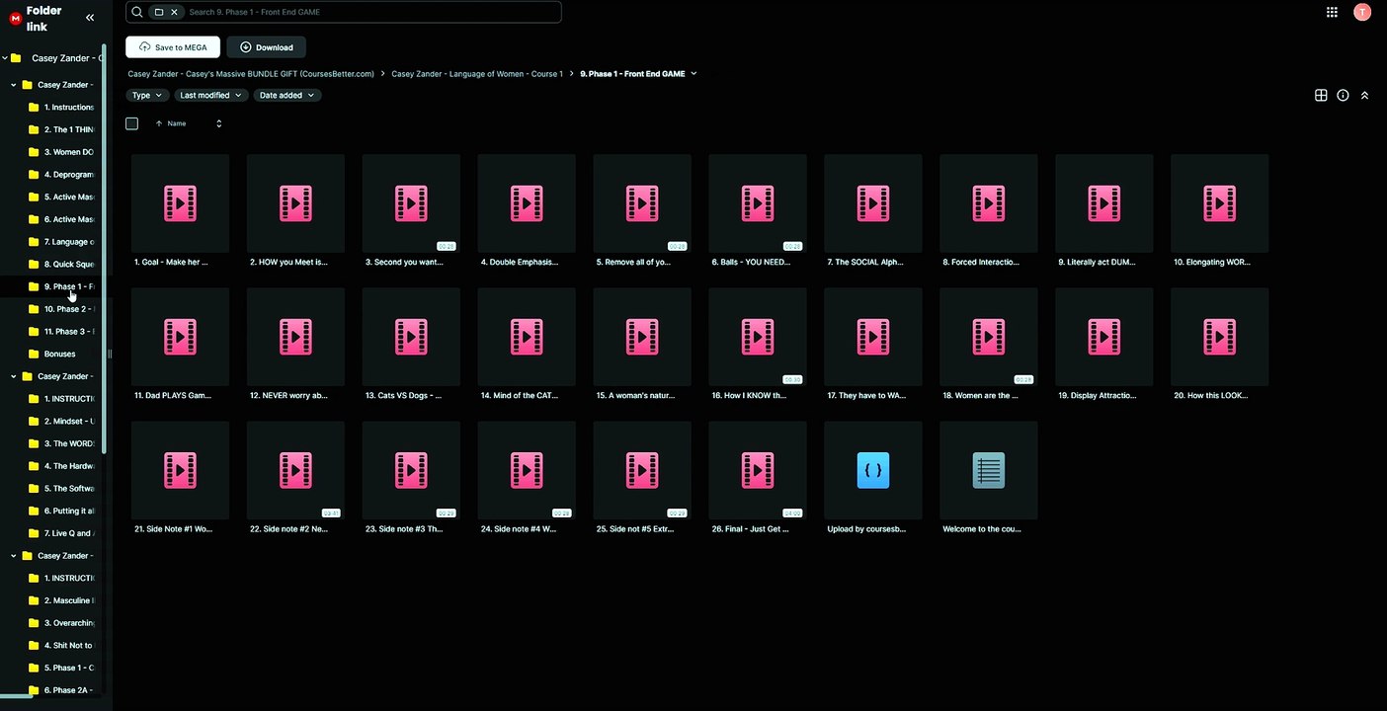Collapse Casey Zander folder above 1. INSTRUCTIO and Mindset

point(14,376)
